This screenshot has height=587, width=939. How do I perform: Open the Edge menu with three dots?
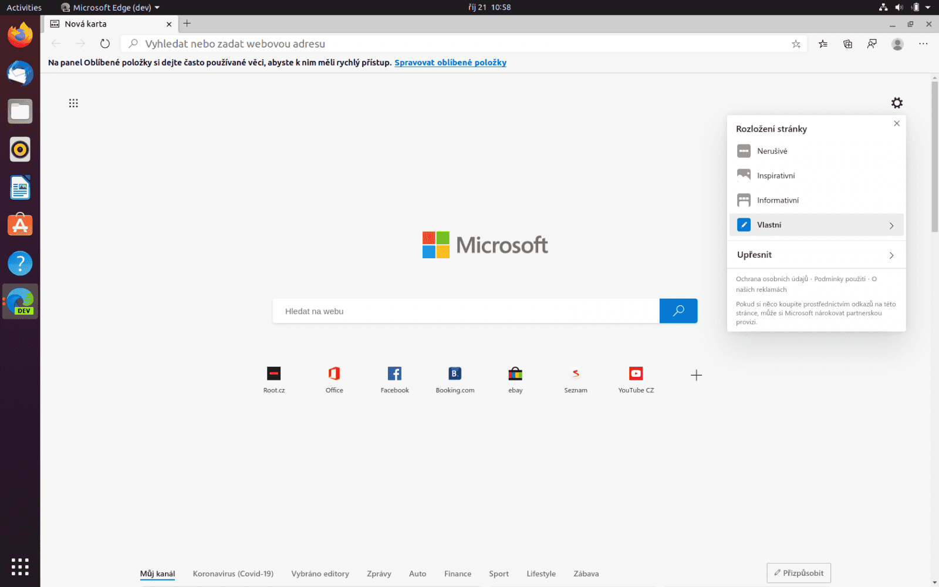[x=923, y=43]
